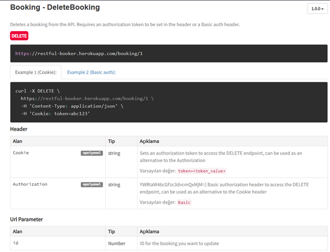Click the Url Parameter section heading

27,219
